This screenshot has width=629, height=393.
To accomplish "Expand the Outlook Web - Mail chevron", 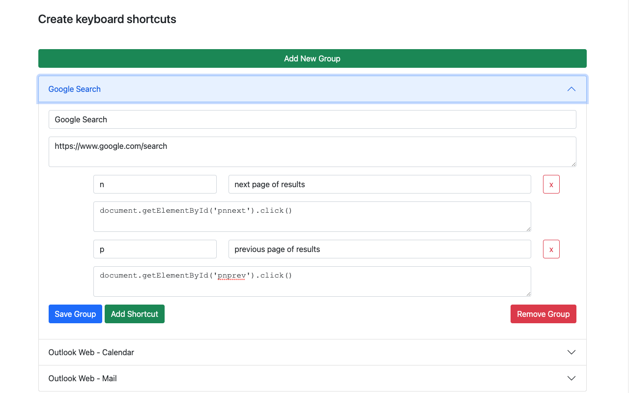I will (571, 378).
